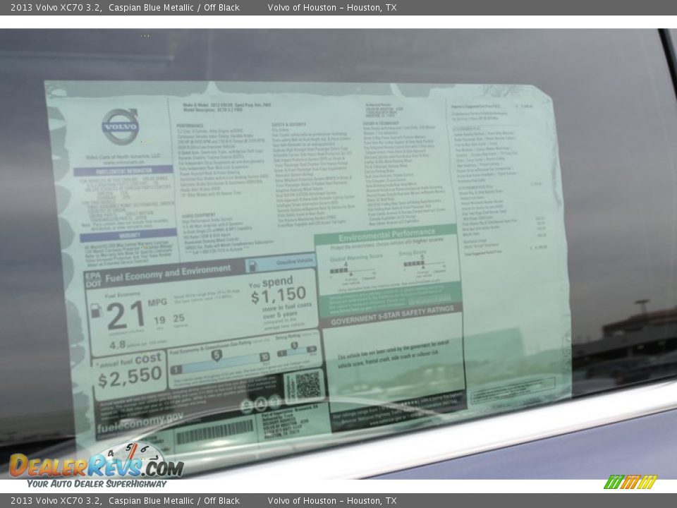This screenshot has height=508, width=677.
Task: Click the Smog Rating slider on the fuel label
Action: coord(297,351)
